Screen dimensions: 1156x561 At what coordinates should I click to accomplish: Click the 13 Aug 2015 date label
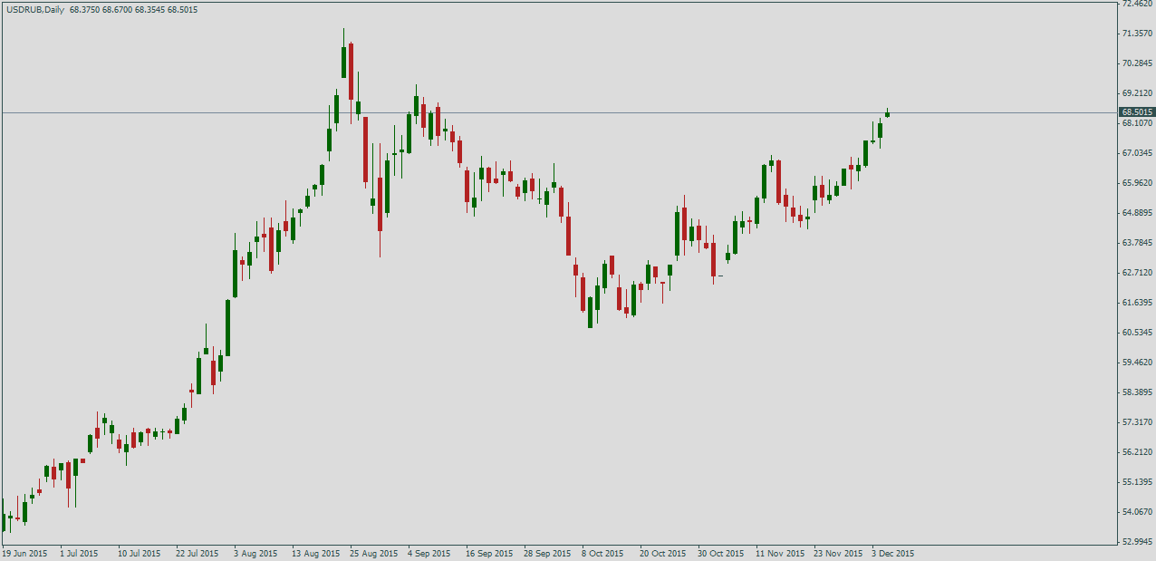[x=314, y=553]
